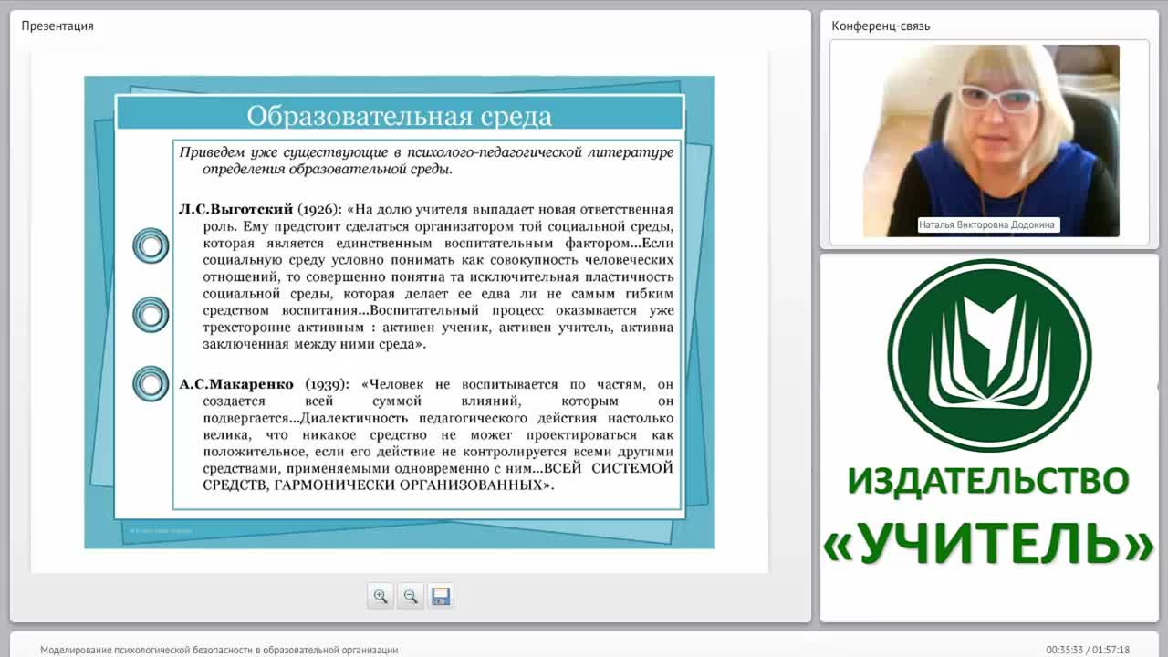Zoom in on the presentation slide

point(381,596)
